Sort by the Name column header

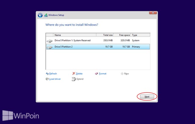75,35
